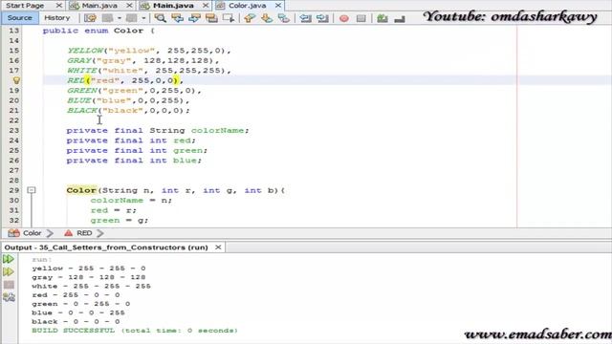612x344 pixels.
Task: Click output line 'black - 0 - 0 - 0'
Action: pos(76,322)
